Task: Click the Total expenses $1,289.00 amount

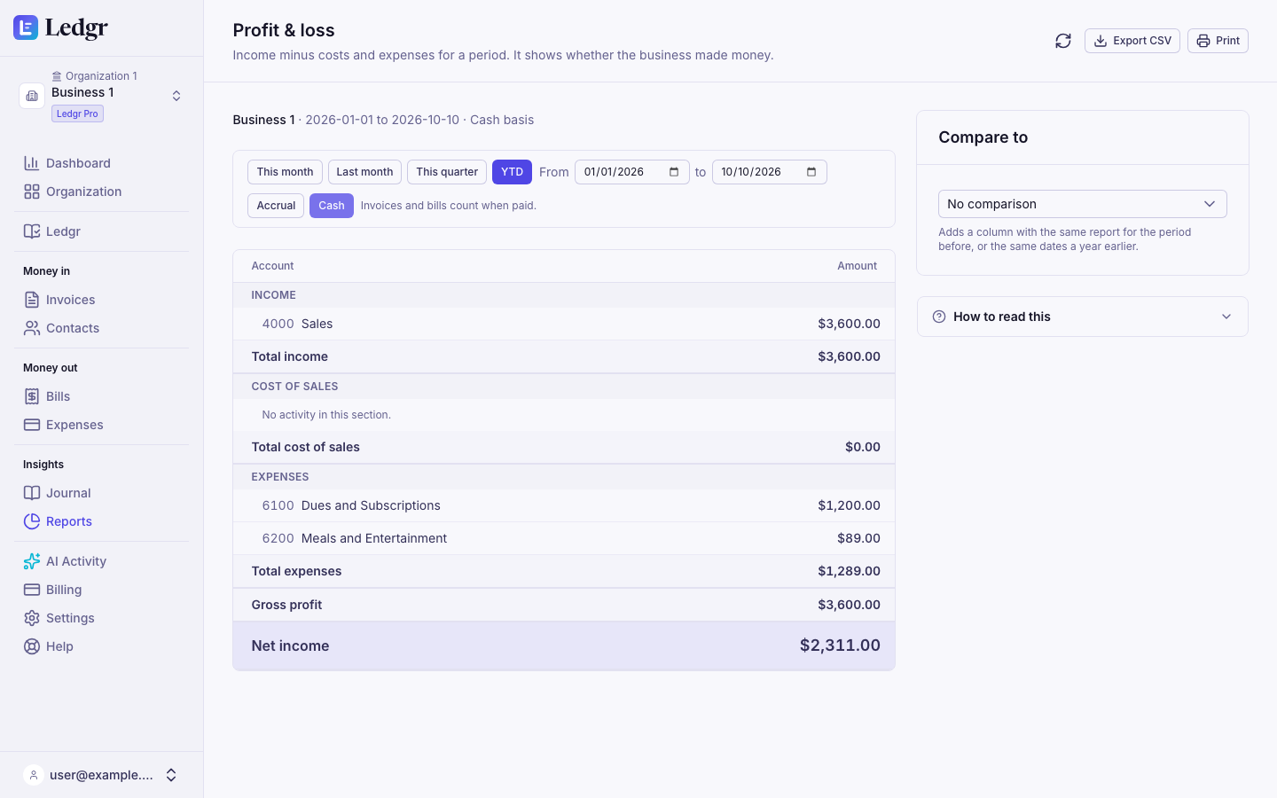Action: 849,571
